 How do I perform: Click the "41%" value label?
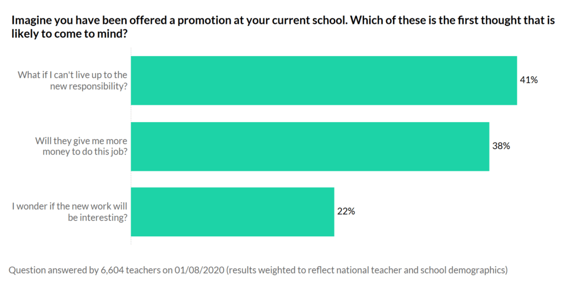[x=528, y=80]
